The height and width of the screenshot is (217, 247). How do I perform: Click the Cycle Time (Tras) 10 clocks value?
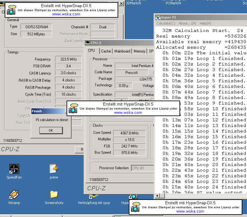pyautogui.click(x=68, y=94)
